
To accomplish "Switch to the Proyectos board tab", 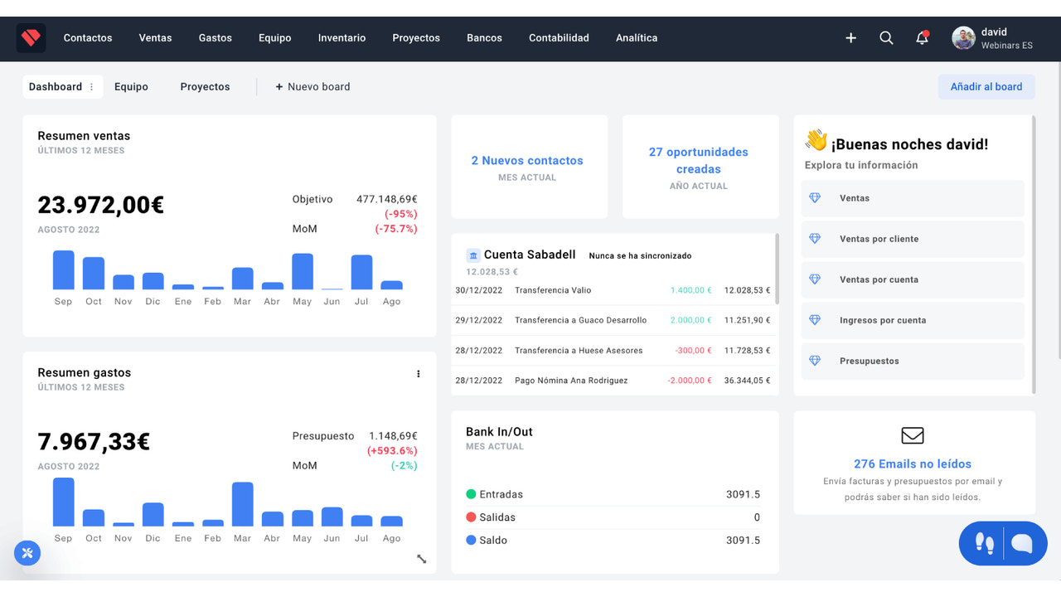I will click(206, 86).
